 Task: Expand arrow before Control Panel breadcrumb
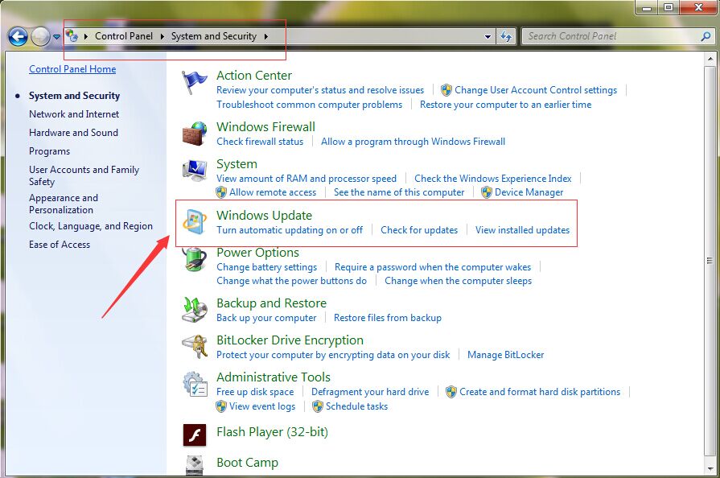86,36
